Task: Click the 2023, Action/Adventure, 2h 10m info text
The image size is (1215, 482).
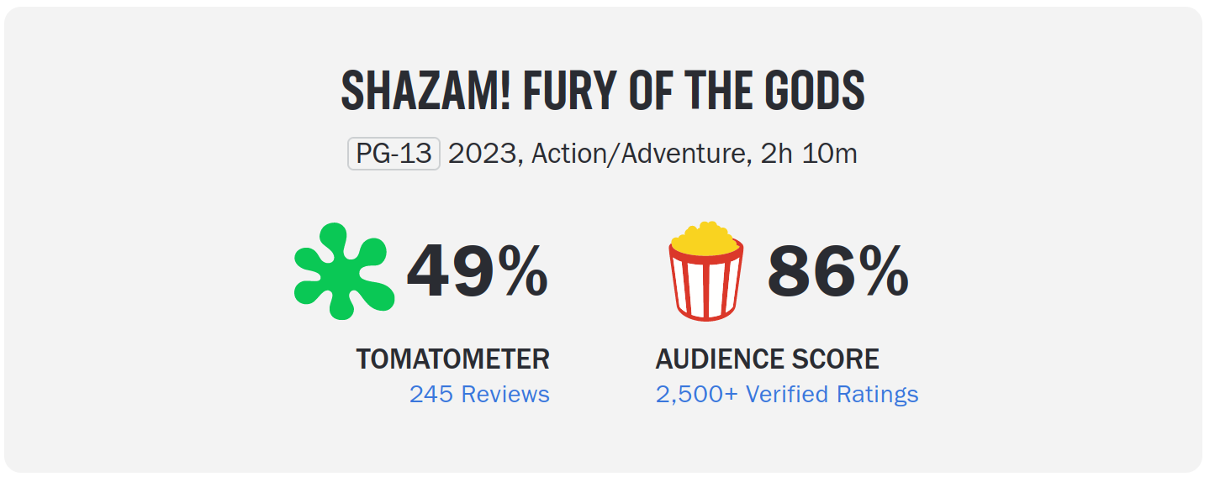Action: [652, 155]
